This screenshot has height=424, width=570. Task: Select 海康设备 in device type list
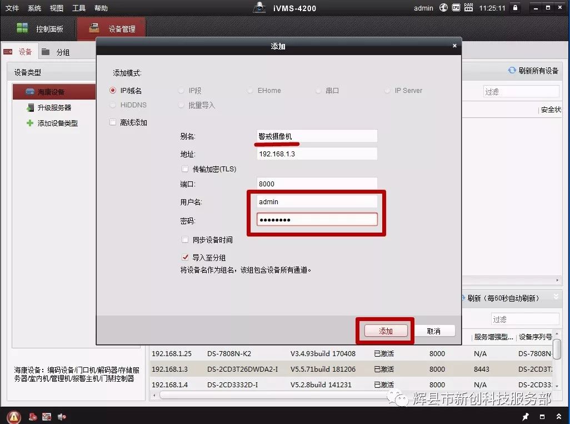(x=54, y=92)
